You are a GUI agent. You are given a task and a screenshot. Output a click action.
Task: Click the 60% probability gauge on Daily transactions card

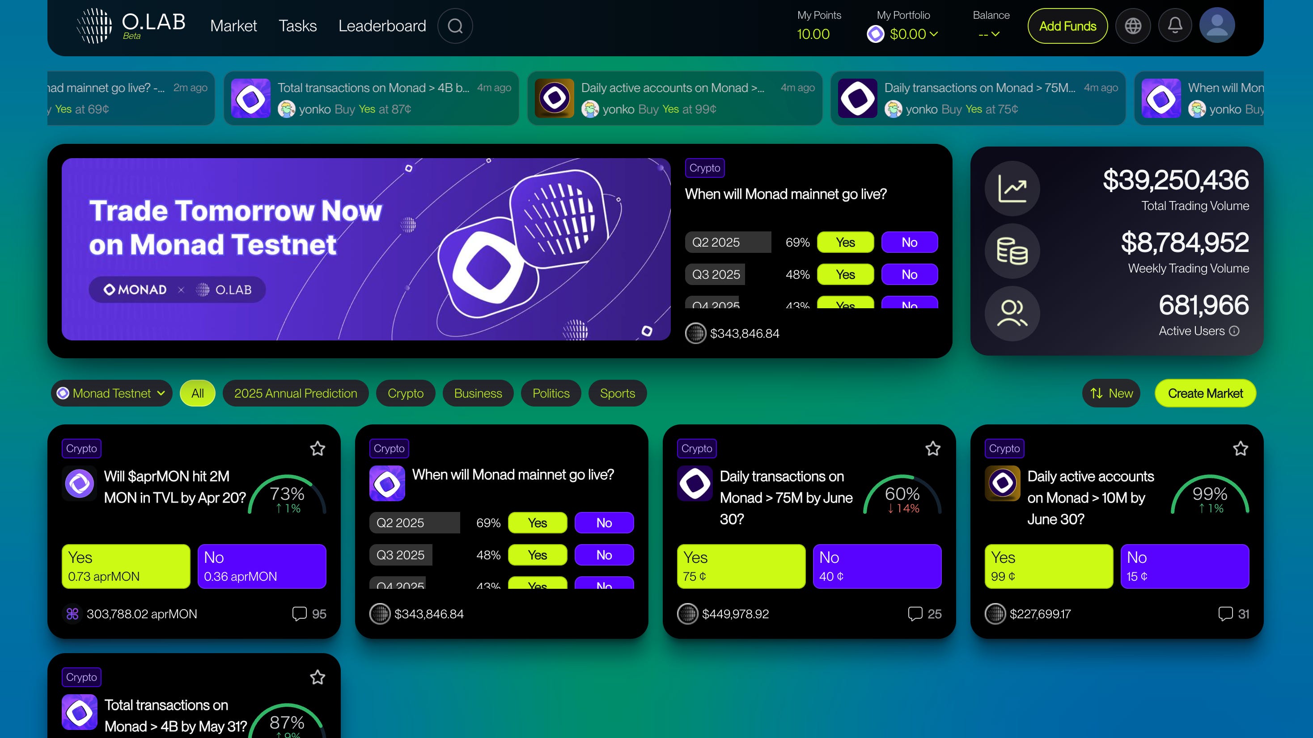point(902,494)
